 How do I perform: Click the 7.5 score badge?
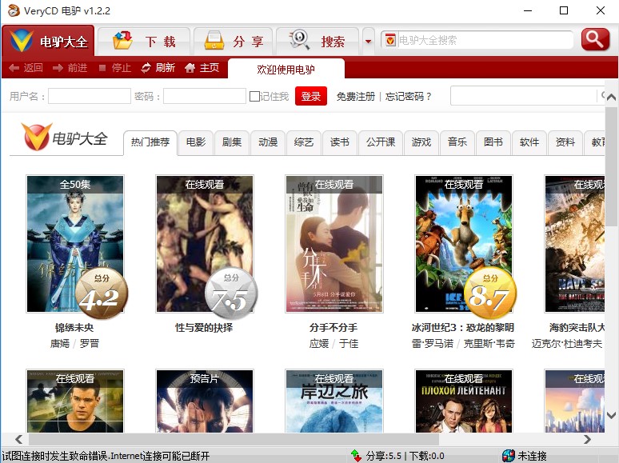coord(231,293)
